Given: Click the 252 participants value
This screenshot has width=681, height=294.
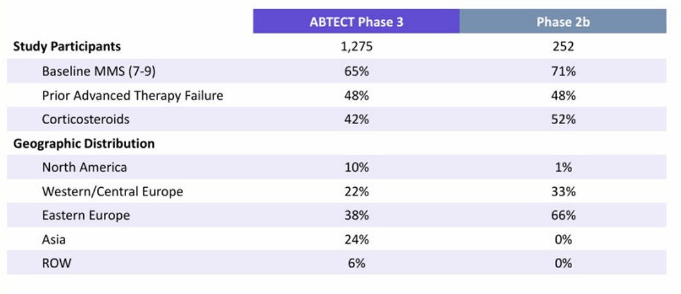Looking at the screenshot, I should 563,47.
